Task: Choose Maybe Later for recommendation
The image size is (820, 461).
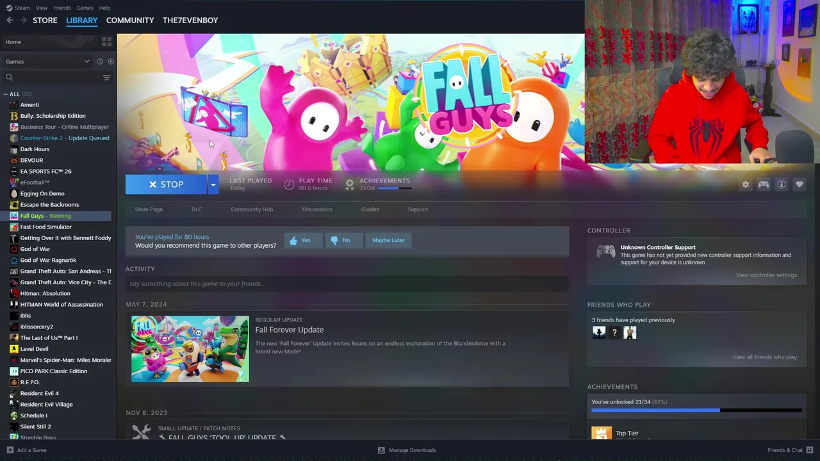Action: tap(388, 240)
